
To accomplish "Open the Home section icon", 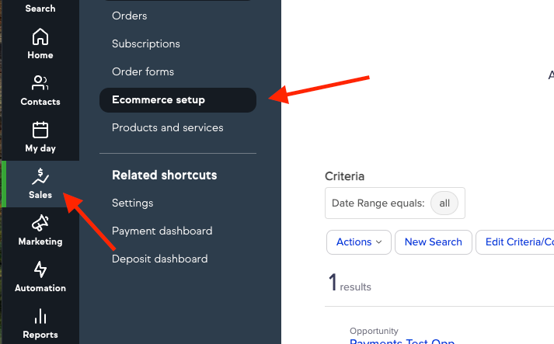I will pyautogui.click(x=40, y=36).
